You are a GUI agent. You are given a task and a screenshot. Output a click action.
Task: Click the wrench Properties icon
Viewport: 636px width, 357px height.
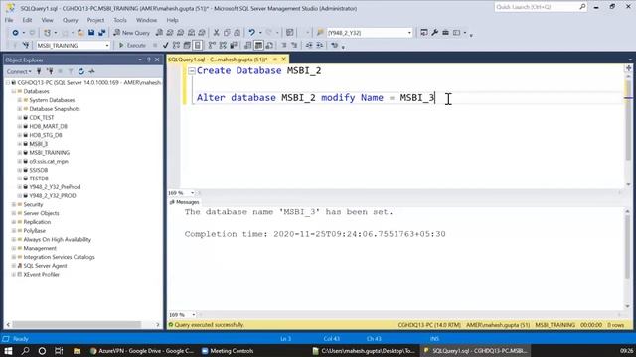click(435, 33)
